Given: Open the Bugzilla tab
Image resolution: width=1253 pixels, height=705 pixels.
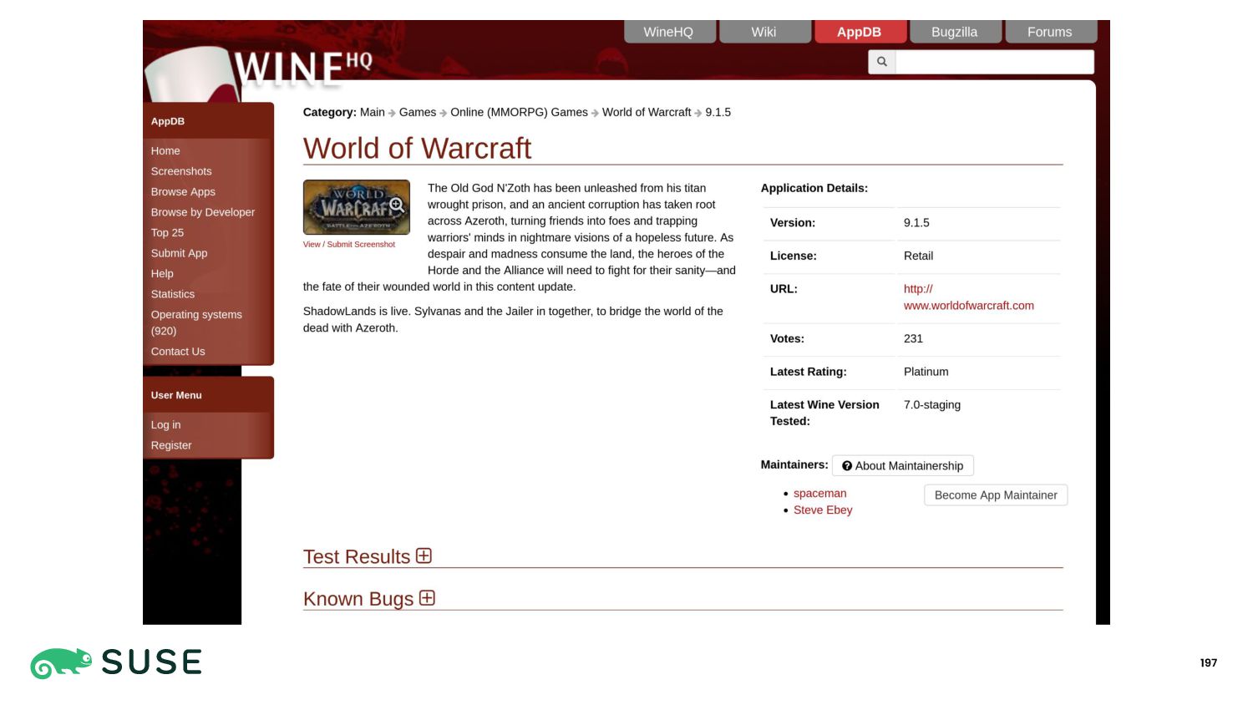Looking at the screenshot, I should 954,32.
